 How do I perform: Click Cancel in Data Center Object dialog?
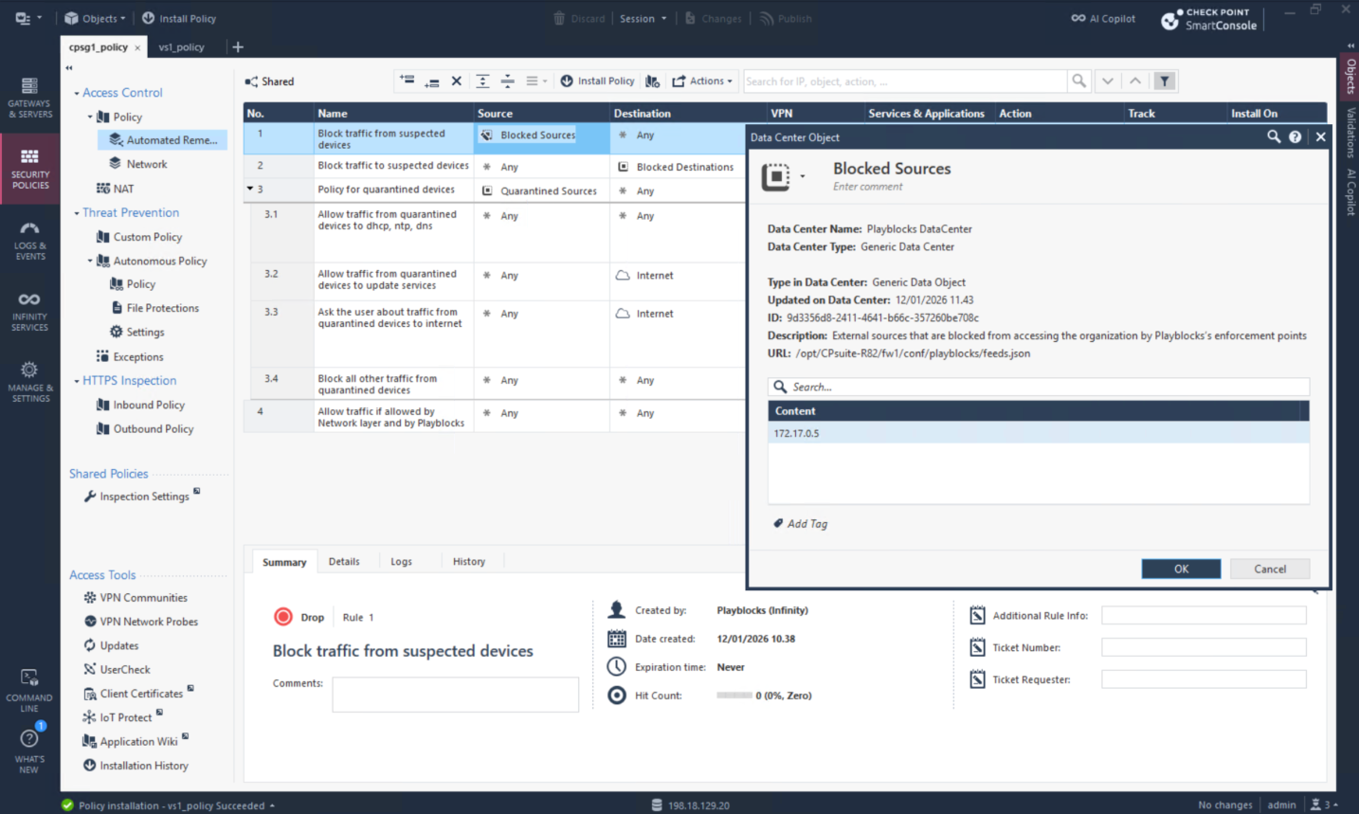pyautogui.click(x=1269, y=569)
